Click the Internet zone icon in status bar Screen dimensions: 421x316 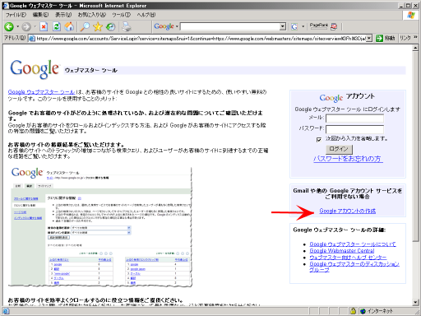pyautogui.click(x=363, y=311)
